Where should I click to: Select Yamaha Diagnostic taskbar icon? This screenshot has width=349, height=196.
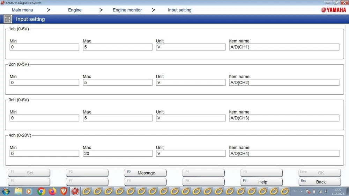[x=75, y=191]
